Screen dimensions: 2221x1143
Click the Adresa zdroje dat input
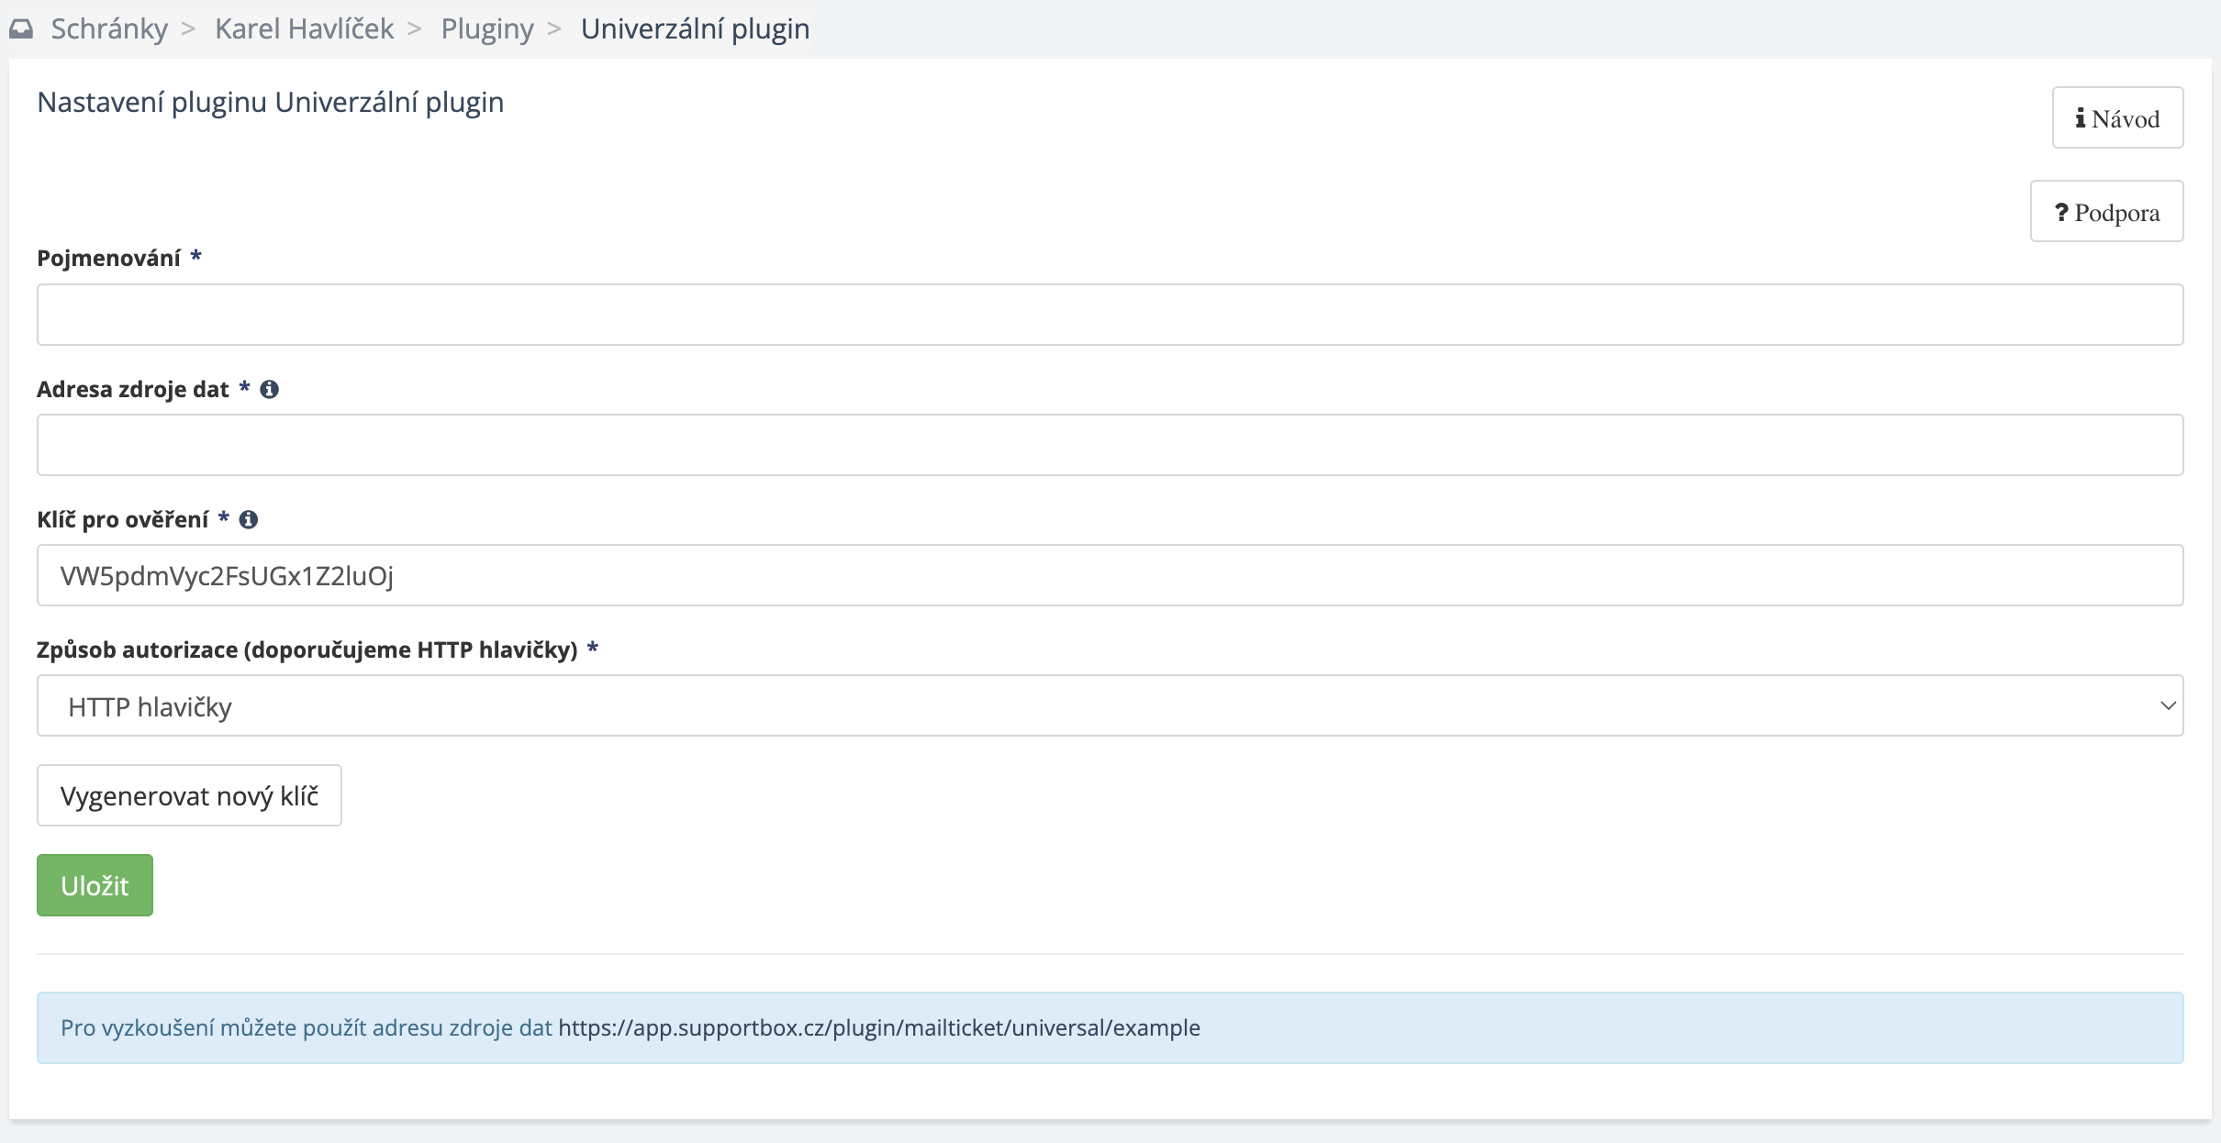[1110, 445]
